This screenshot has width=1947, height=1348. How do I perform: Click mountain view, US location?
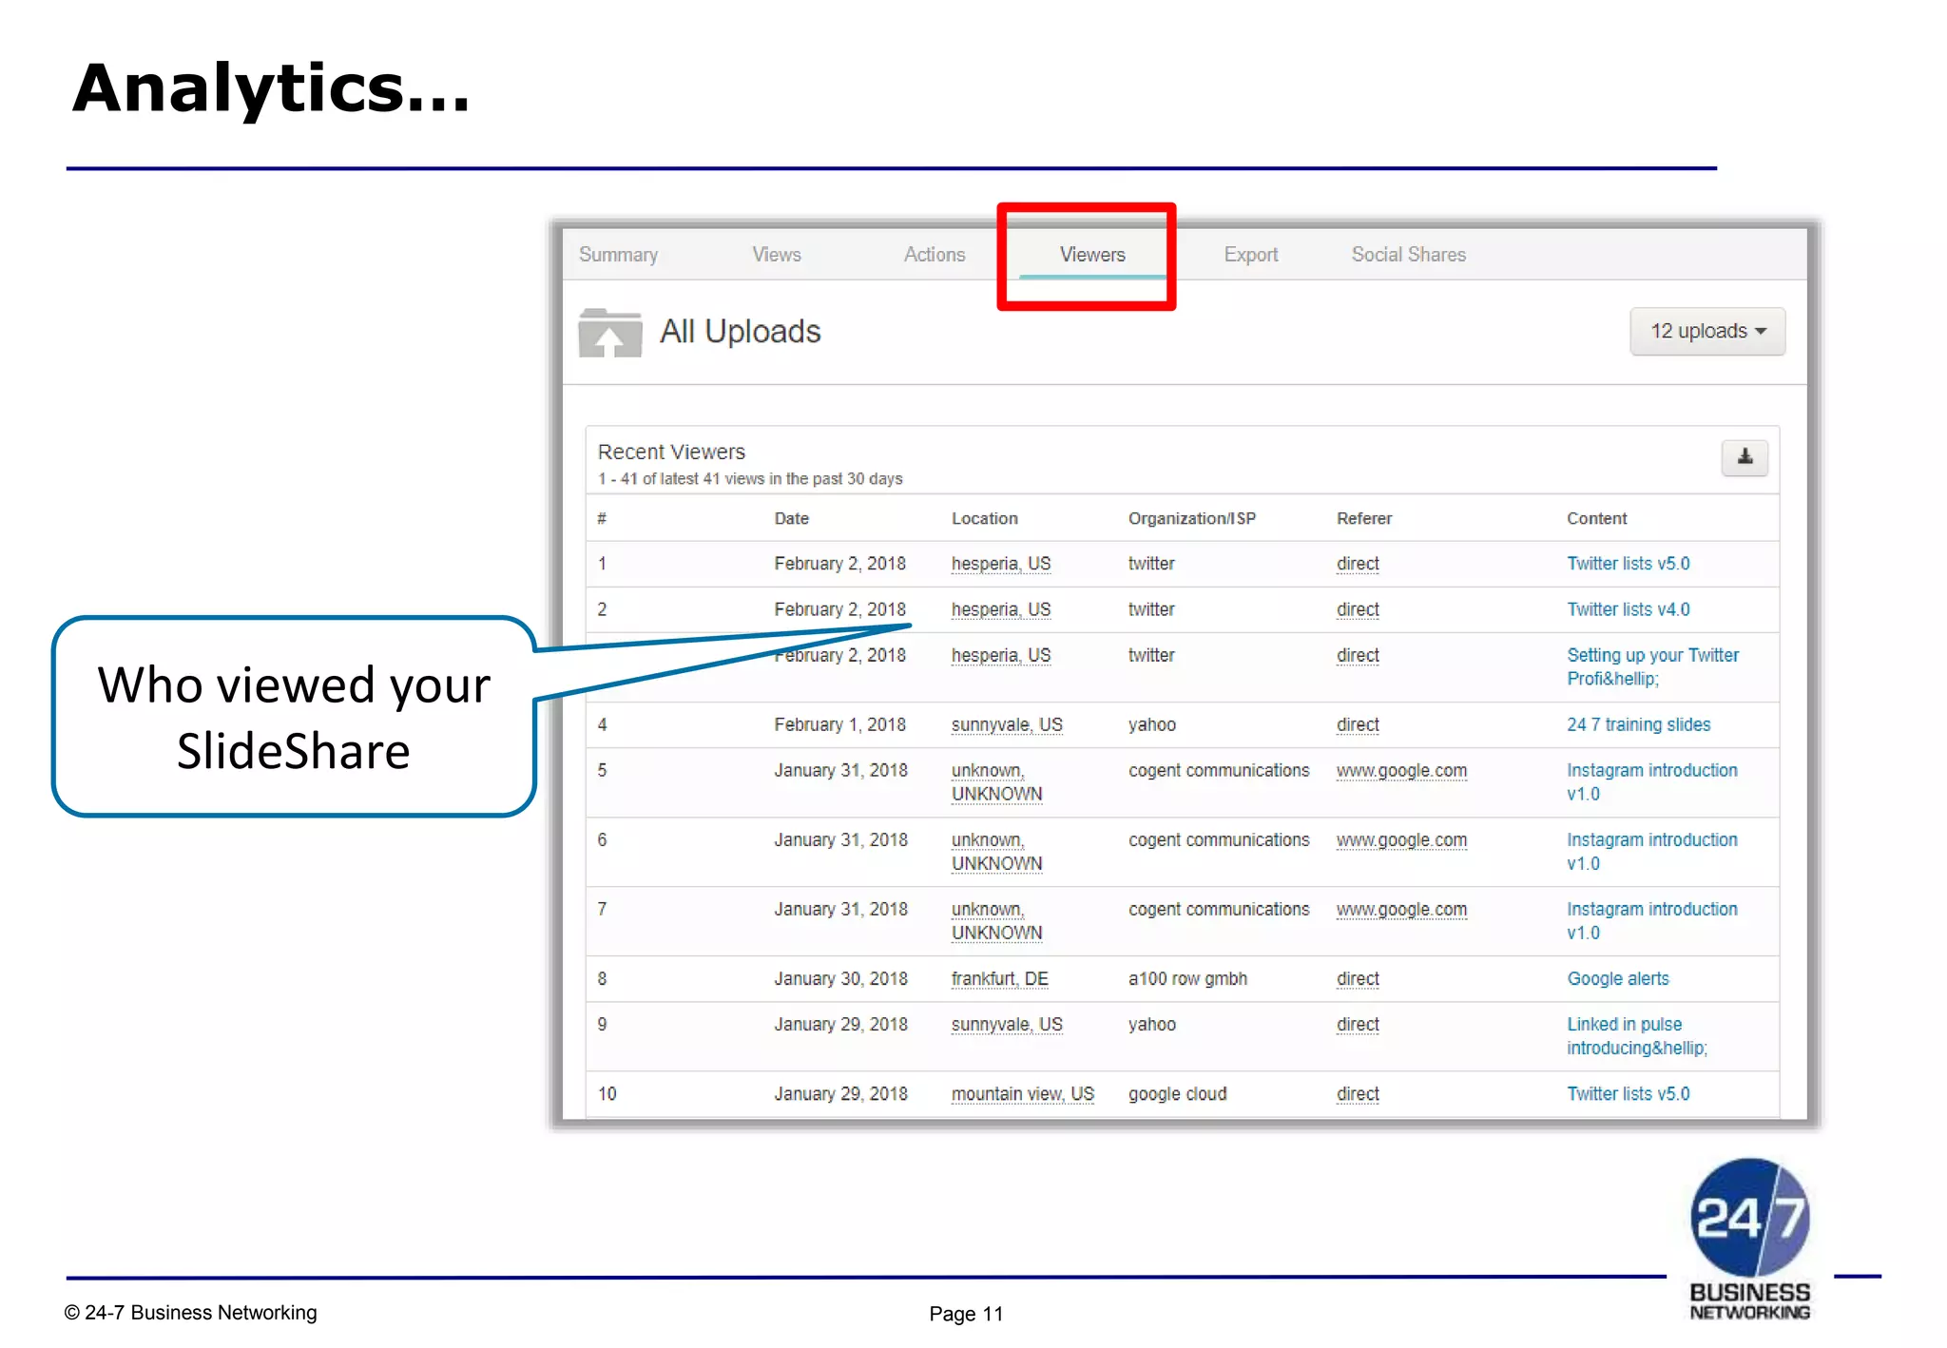(x=1022, y=1093)
